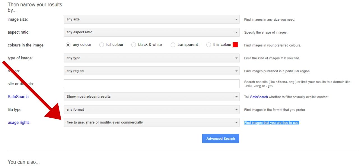Choose the full colour radio option

coord(102,45)
